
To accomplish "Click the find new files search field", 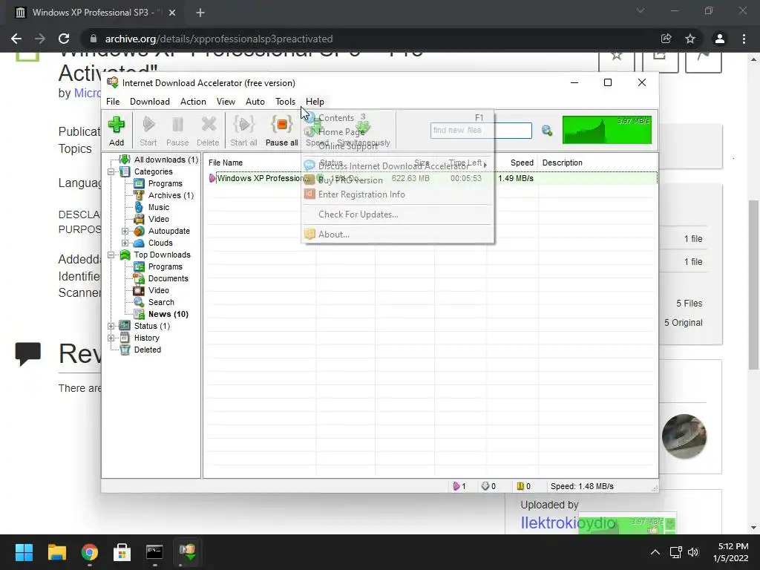I will 481,131.
